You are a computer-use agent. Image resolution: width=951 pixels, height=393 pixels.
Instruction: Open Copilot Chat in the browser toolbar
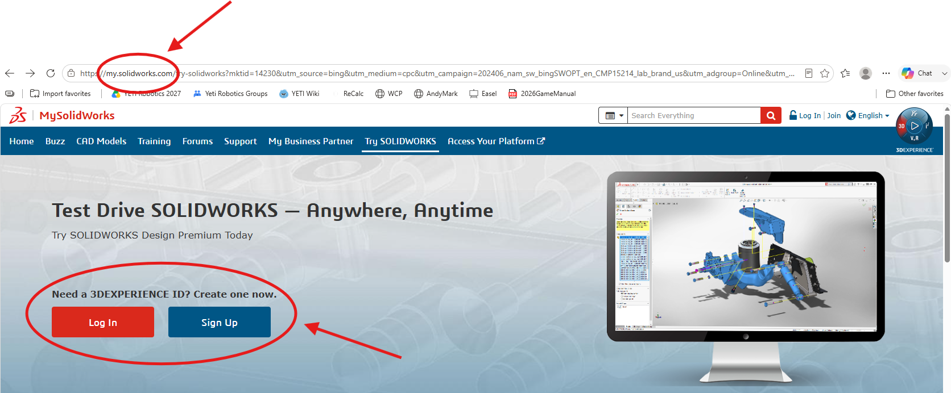917,73
